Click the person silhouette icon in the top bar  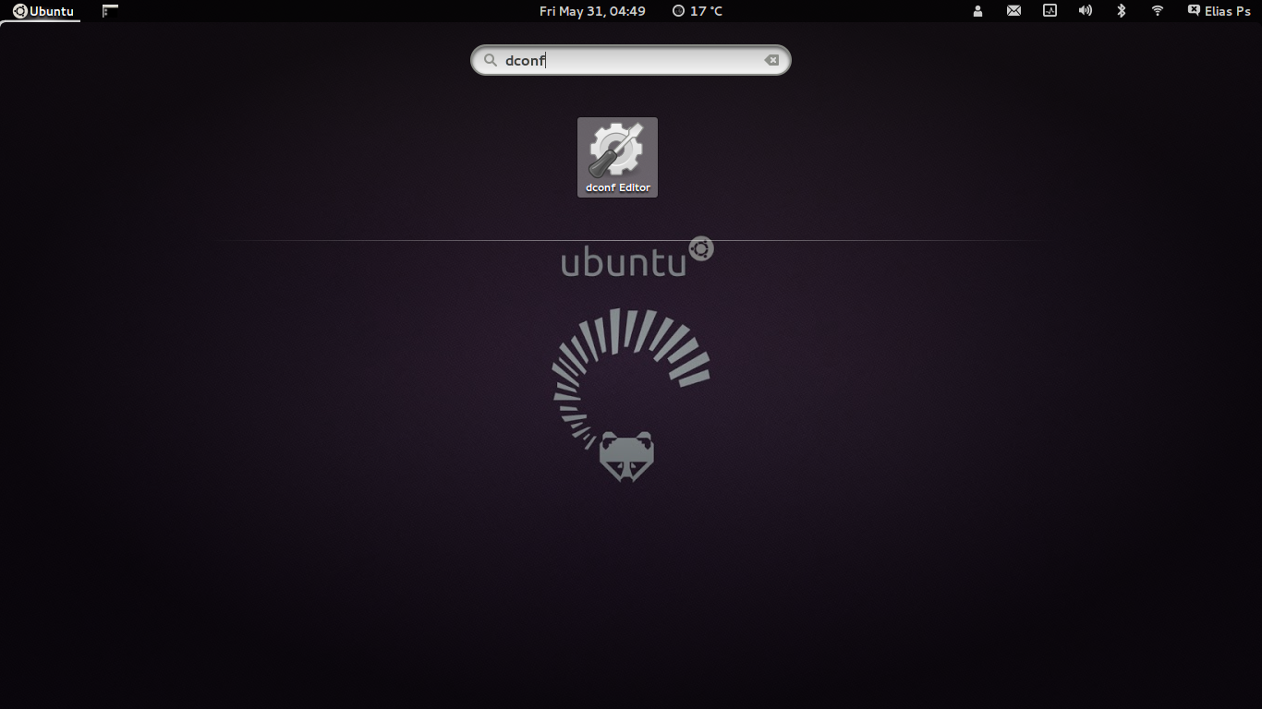(977, 11)
